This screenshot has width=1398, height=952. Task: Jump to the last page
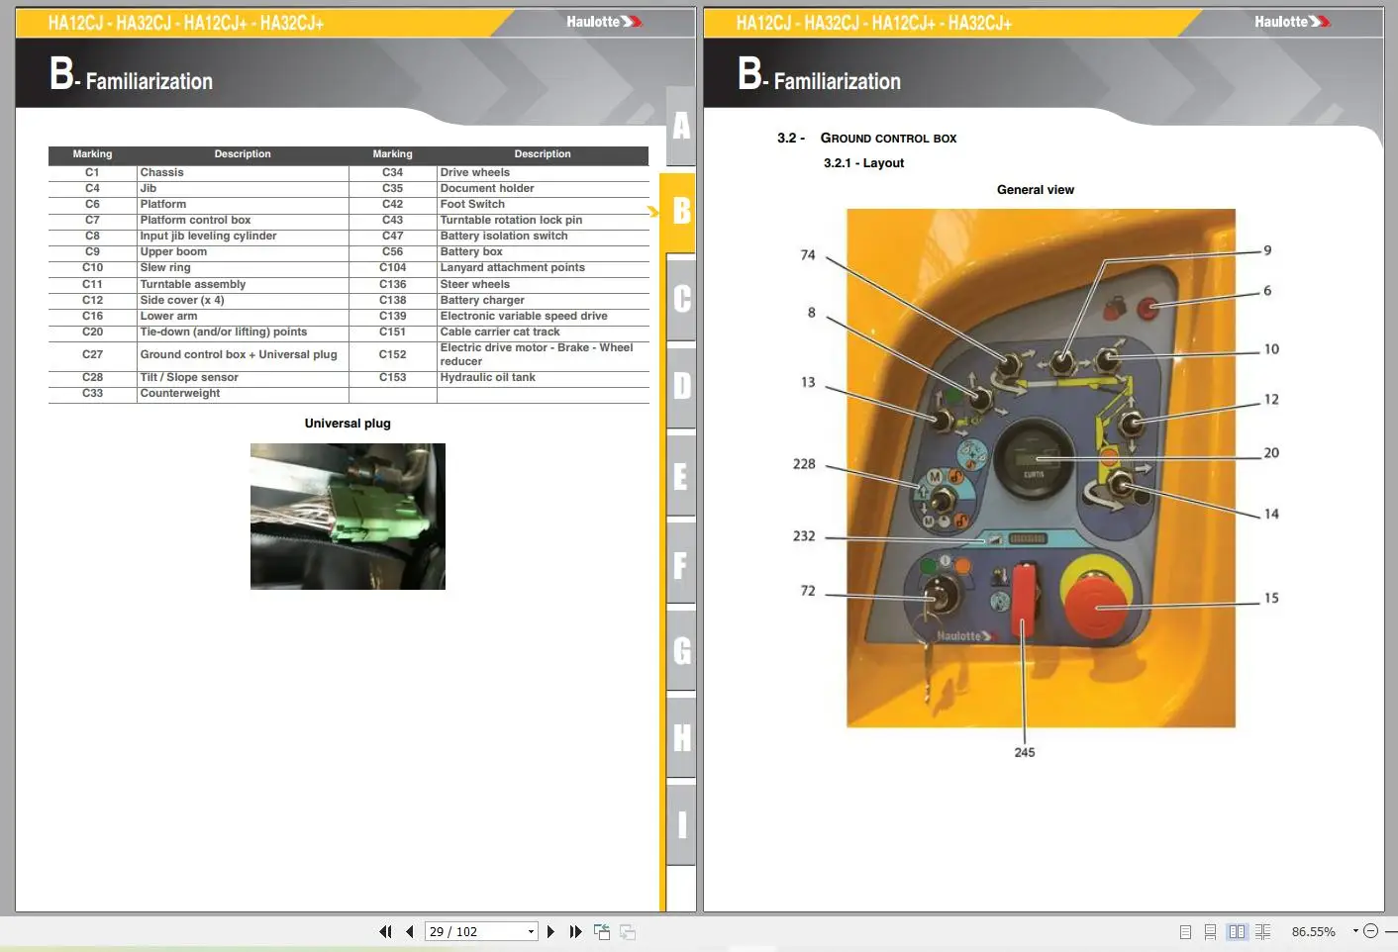[575, 931]
